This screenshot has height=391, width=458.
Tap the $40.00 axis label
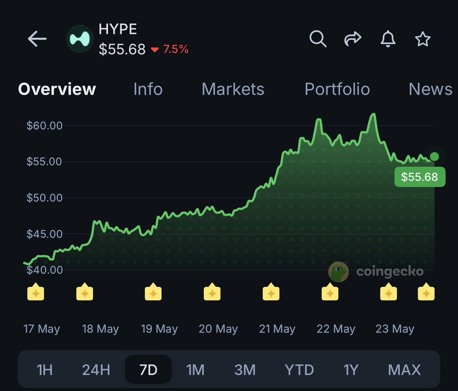pos(44,270)
